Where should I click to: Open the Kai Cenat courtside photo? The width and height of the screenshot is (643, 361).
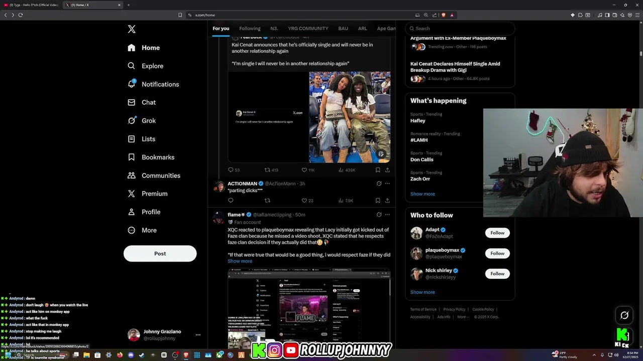(350, 117)
